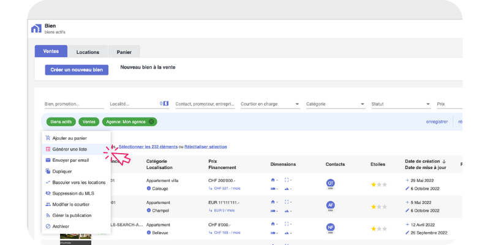Screen dimensions: 490x245
Task: Remove the 'Agence: Mon agence' filter chip
Action: pyautogui.click(x=151, y=122)
